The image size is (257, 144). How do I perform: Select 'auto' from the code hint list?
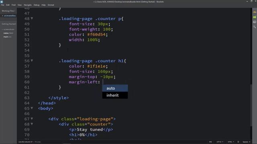point(115,88)
